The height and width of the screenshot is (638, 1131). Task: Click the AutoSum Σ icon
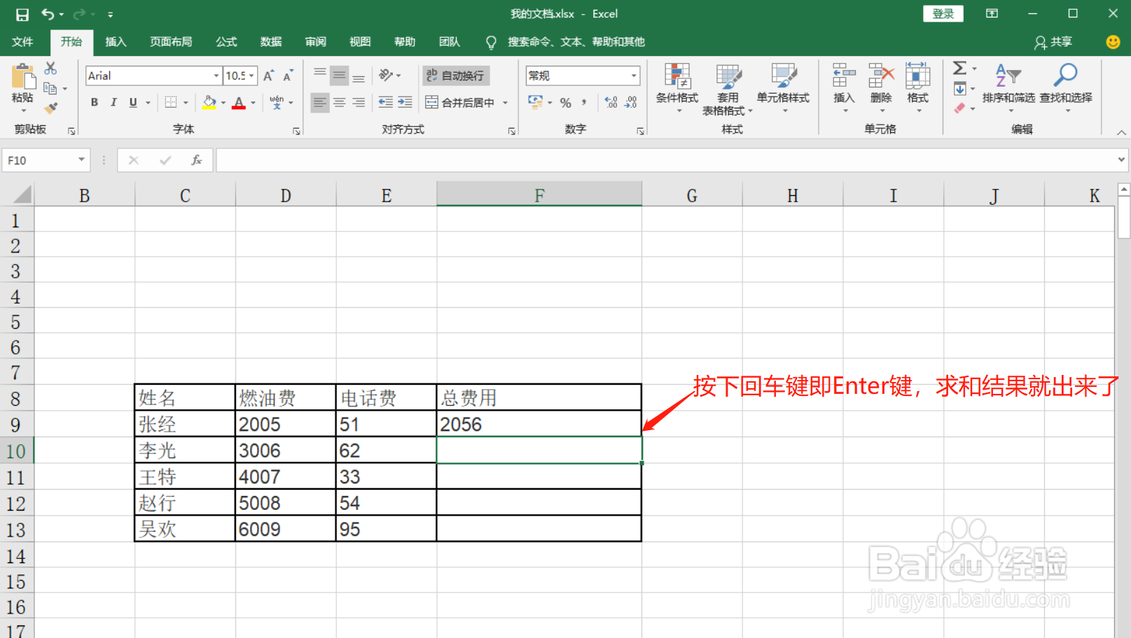(x=959, y=68)
